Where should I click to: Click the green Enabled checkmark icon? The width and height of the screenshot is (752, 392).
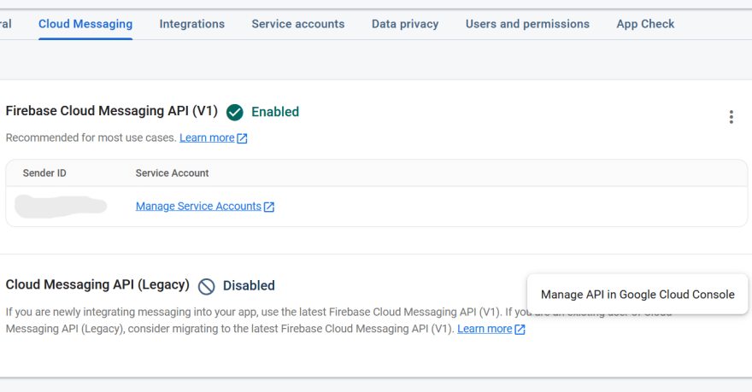pos(234,112)
